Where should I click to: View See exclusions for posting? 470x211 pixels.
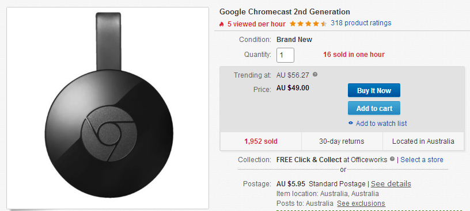pyautogui.click(x=361, y=203)
